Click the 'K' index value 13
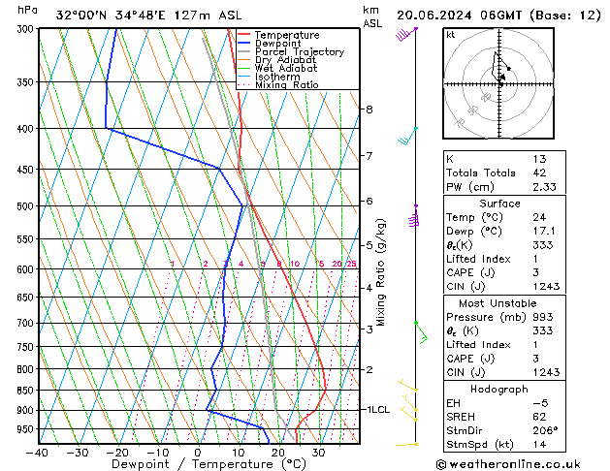 [539, 159]
